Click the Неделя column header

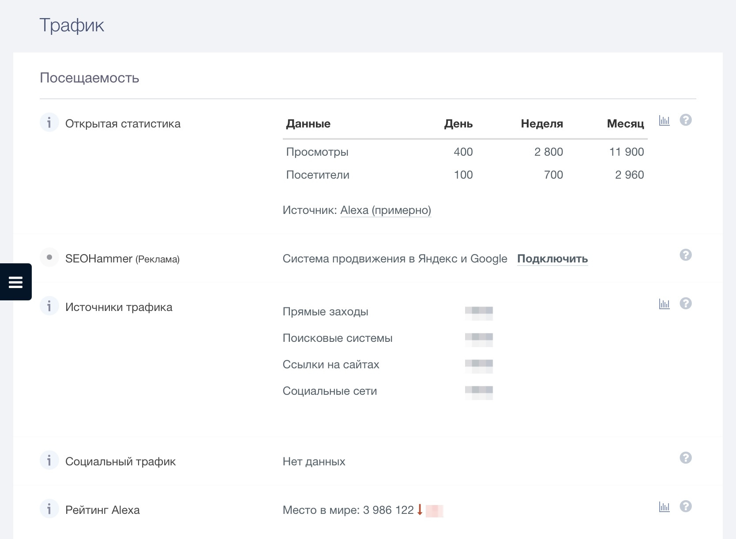[542, 124]
